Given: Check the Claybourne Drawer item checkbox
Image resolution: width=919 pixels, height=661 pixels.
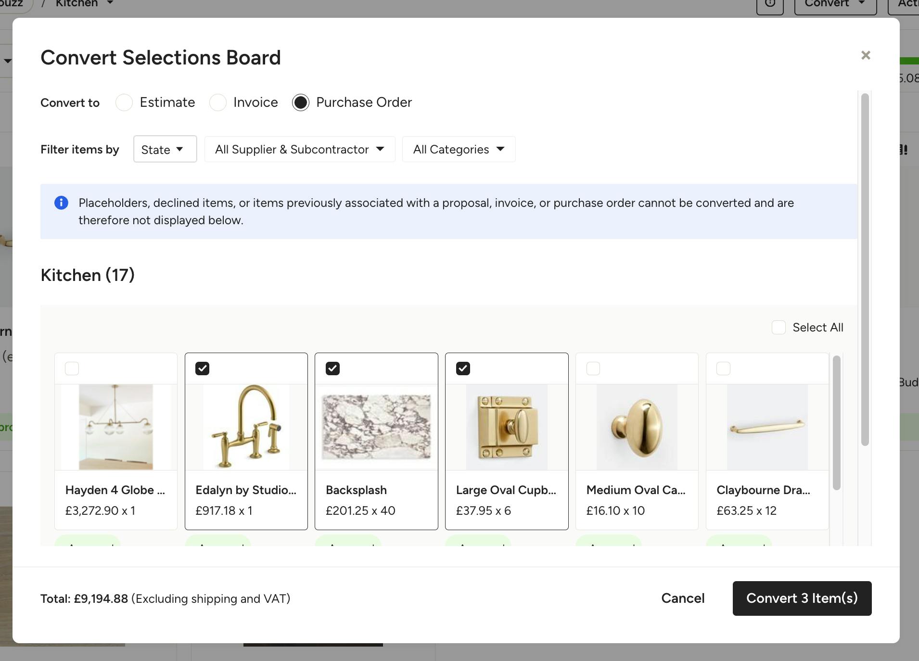Looking at the screenshot, I should [x=723, y=369].
